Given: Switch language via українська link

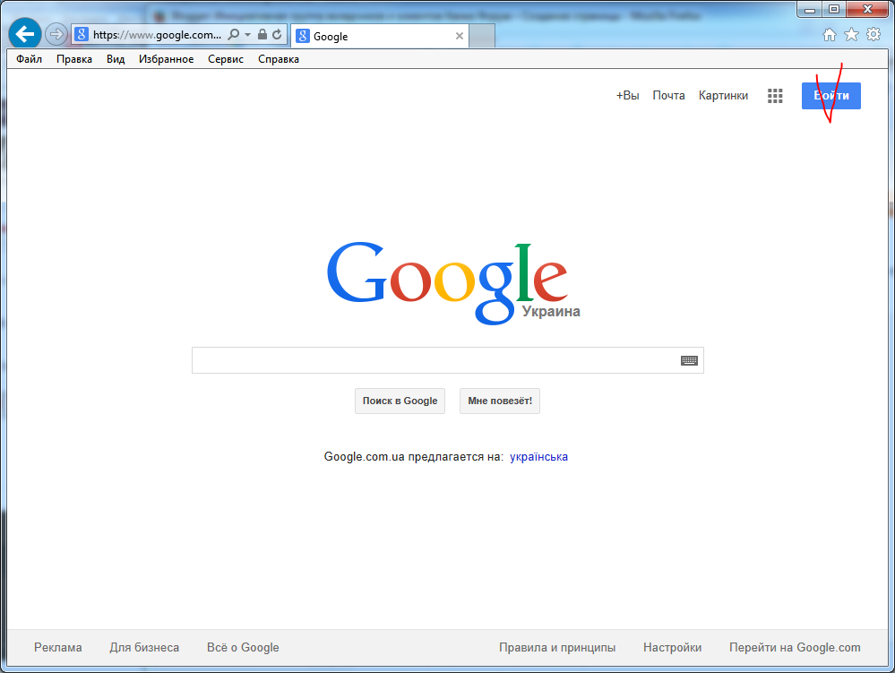Looking at the screenshot, I should [538, 457].
